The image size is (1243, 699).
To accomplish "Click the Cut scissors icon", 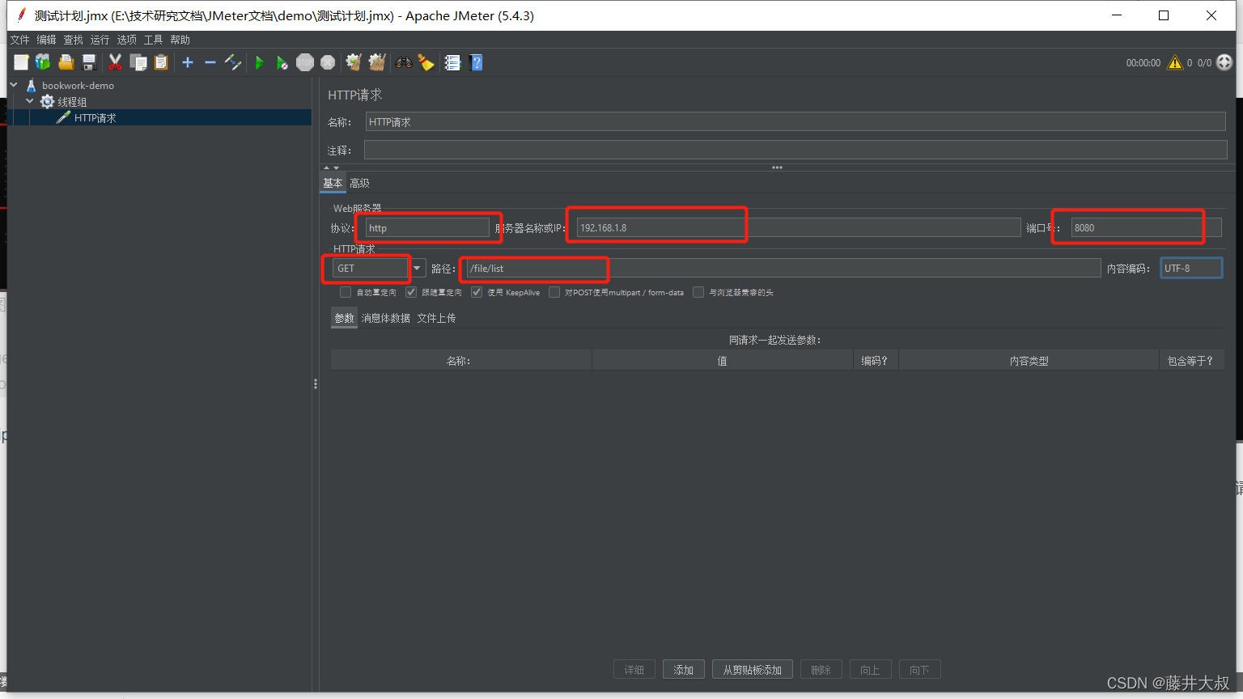I will point(115,62).
